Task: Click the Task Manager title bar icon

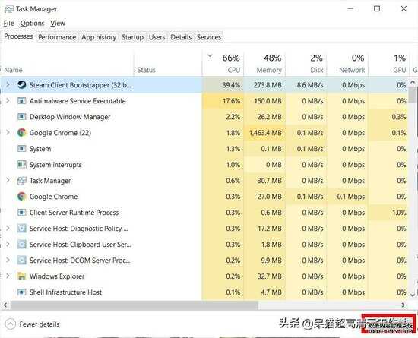Action: (x=8, y=9)
